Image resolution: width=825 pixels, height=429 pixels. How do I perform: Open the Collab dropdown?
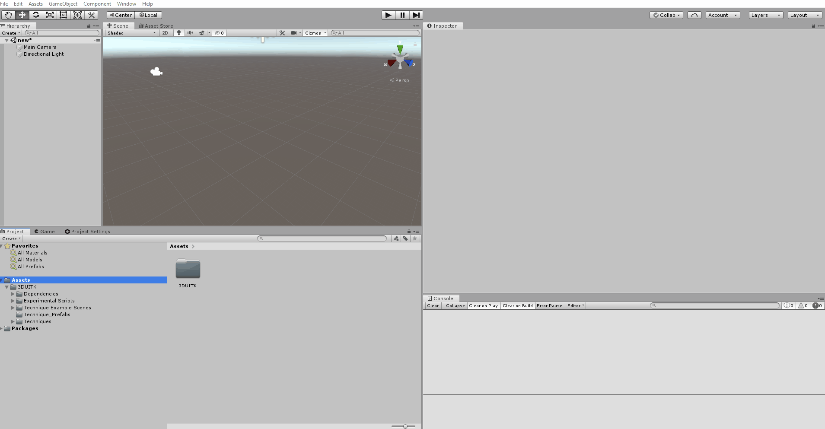tap(666, 15)
